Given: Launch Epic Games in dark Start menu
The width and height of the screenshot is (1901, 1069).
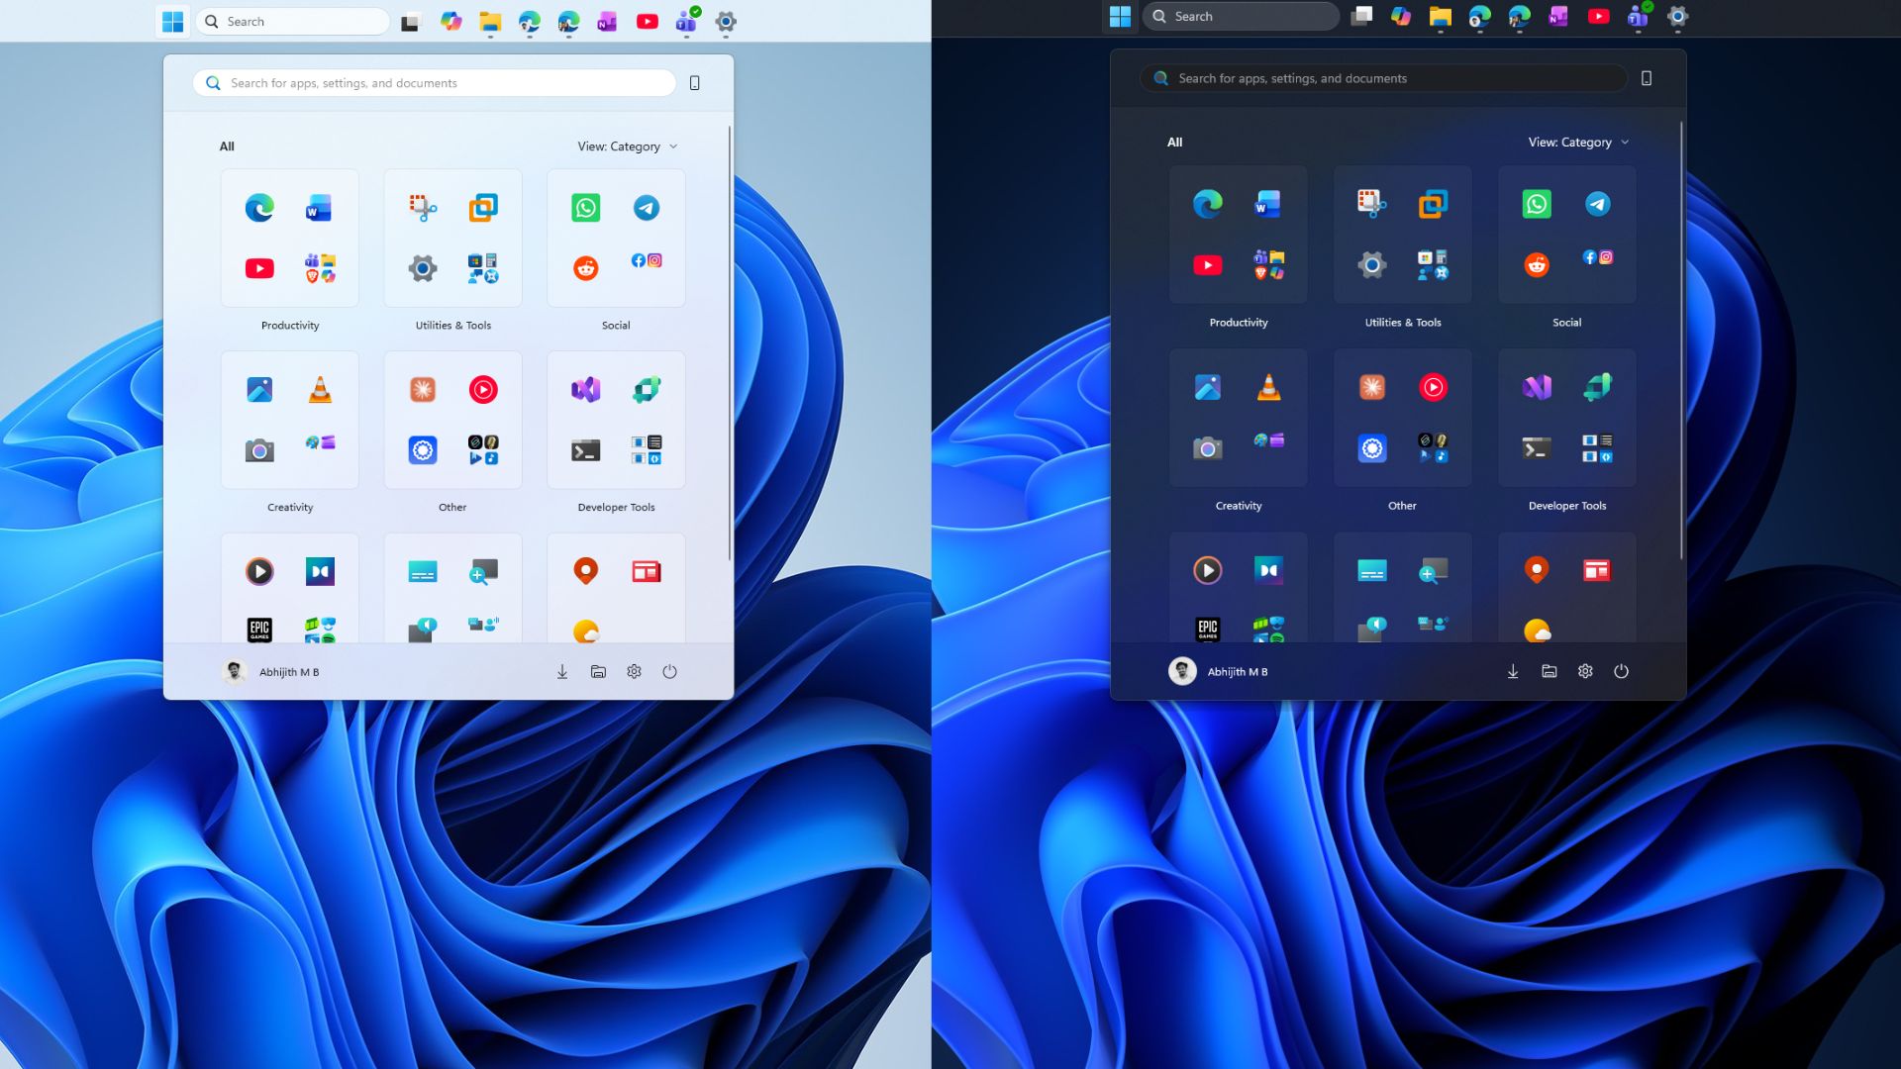Looking at the screenshot, I should (1208, 629).
